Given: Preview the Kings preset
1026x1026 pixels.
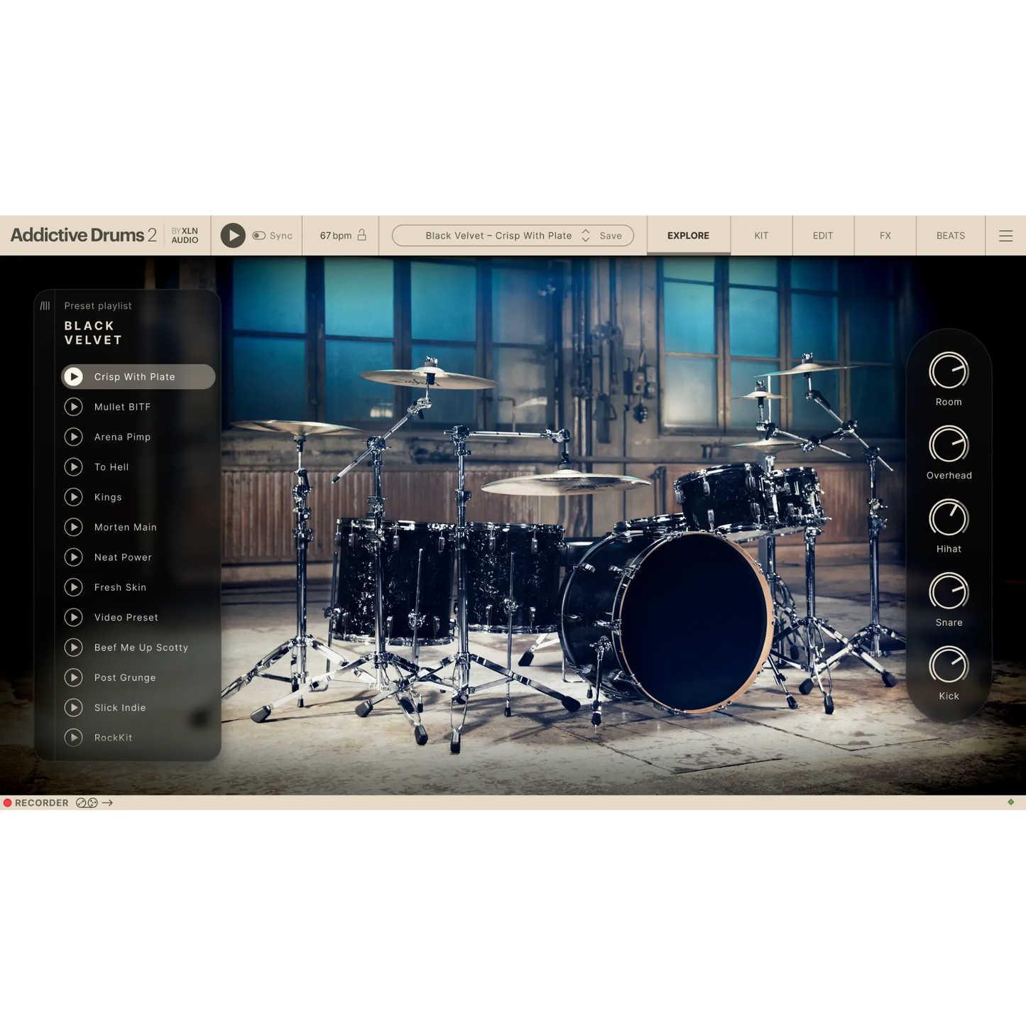Looking at the screenshot, I should [74, 497].
